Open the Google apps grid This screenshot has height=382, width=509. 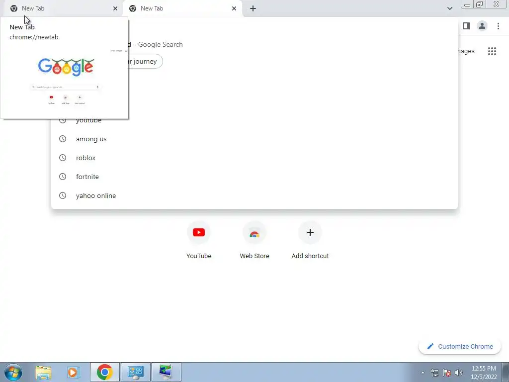pos(492,51)
